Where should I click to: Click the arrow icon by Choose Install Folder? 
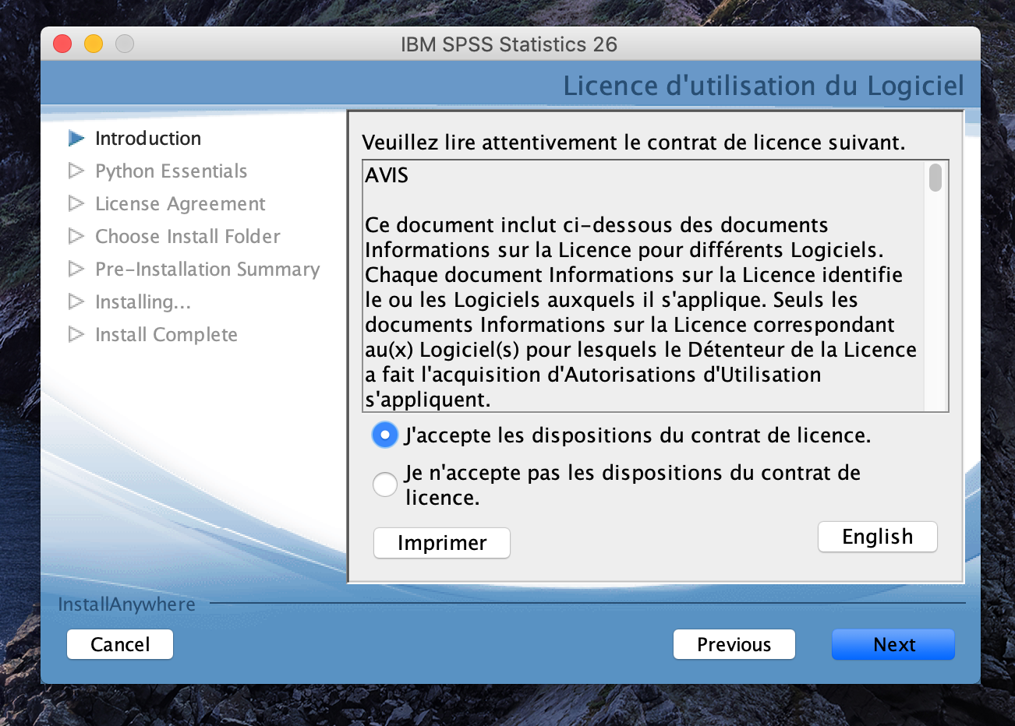click(76, 236)
